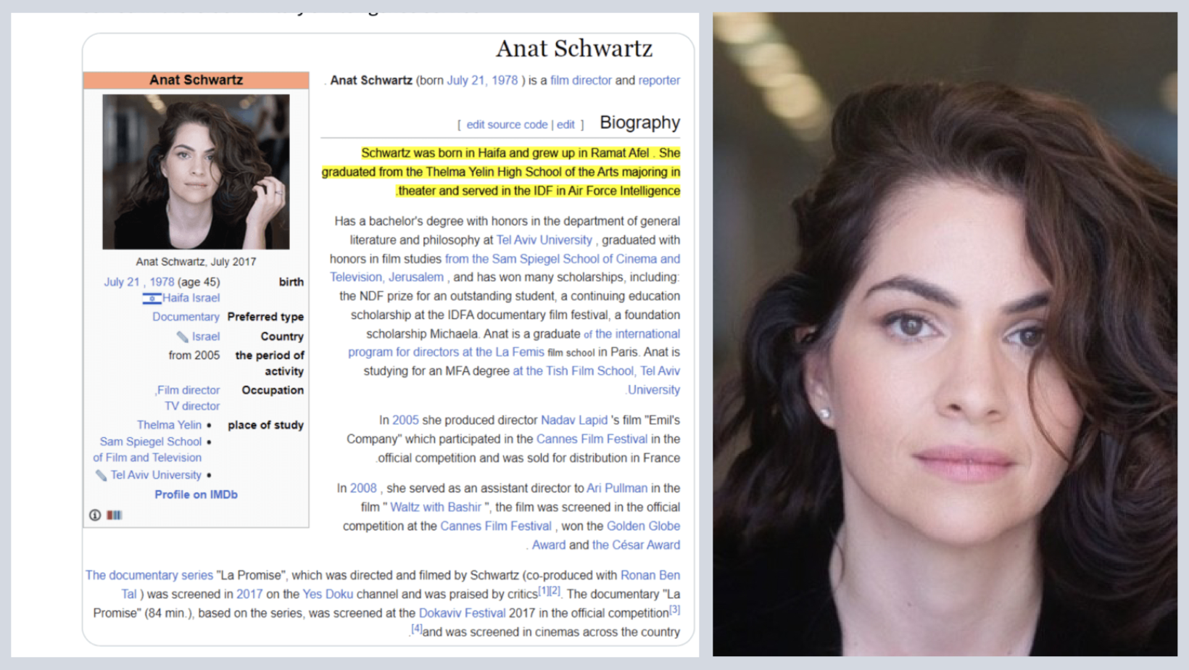Click 'Preferred type' label in infobox

265,317
